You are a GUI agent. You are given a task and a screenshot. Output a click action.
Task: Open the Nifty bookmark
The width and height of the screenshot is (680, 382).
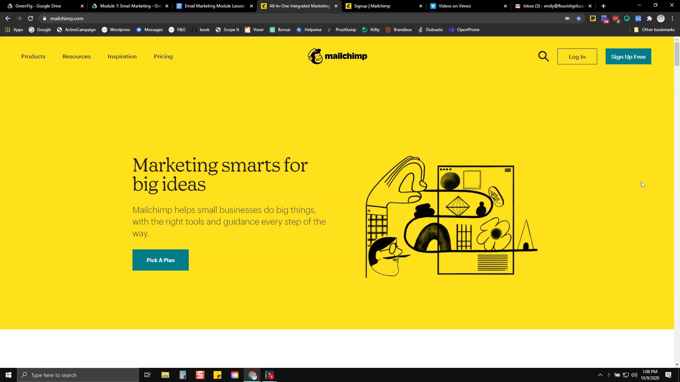(370, 30)
